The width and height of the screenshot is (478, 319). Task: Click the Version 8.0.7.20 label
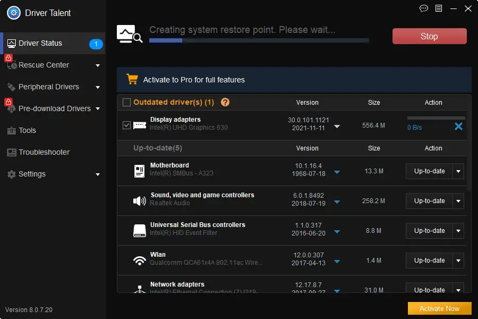pyautogui.click(x=29, y=310)
